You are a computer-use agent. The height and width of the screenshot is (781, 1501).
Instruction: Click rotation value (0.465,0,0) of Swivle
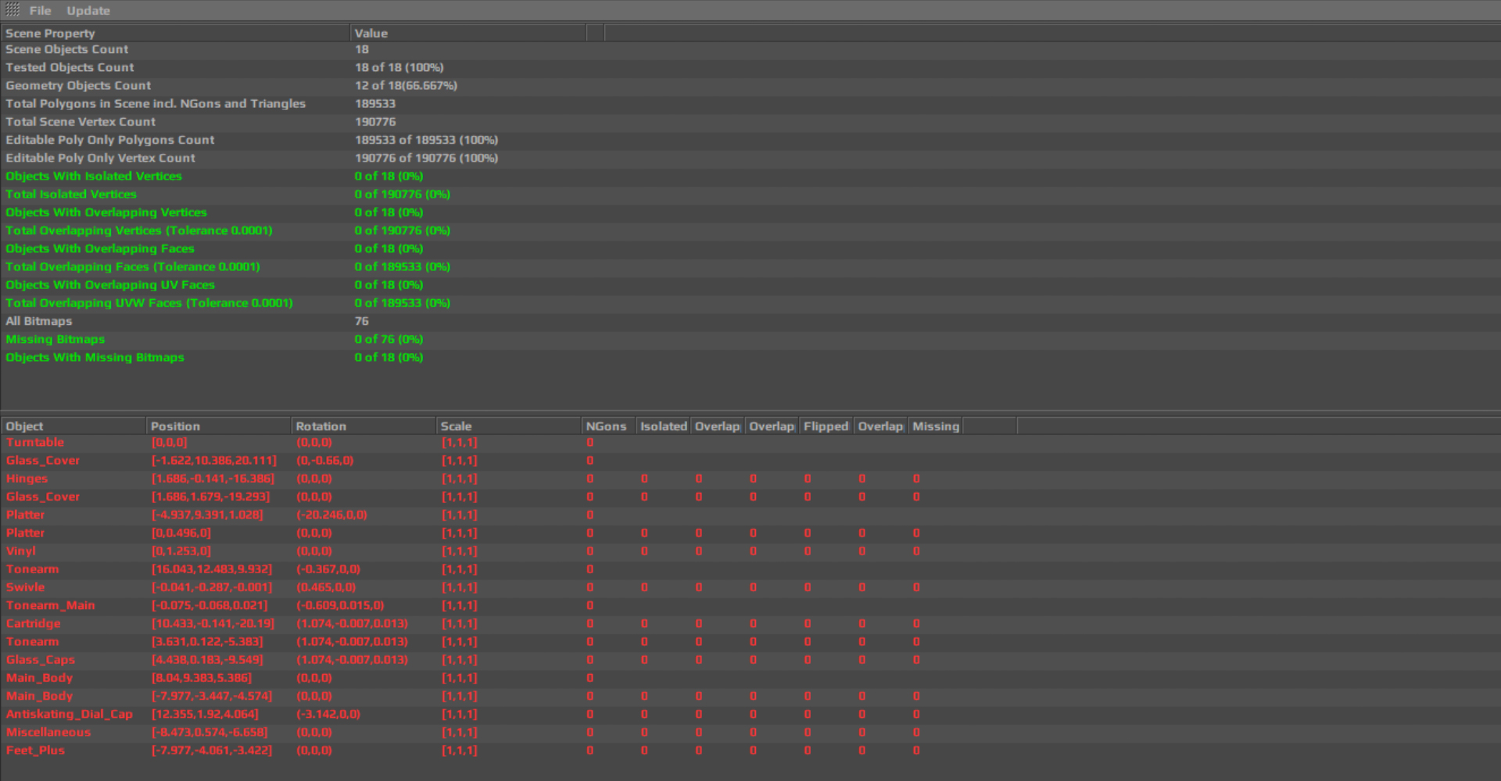(x=326, y=587)
